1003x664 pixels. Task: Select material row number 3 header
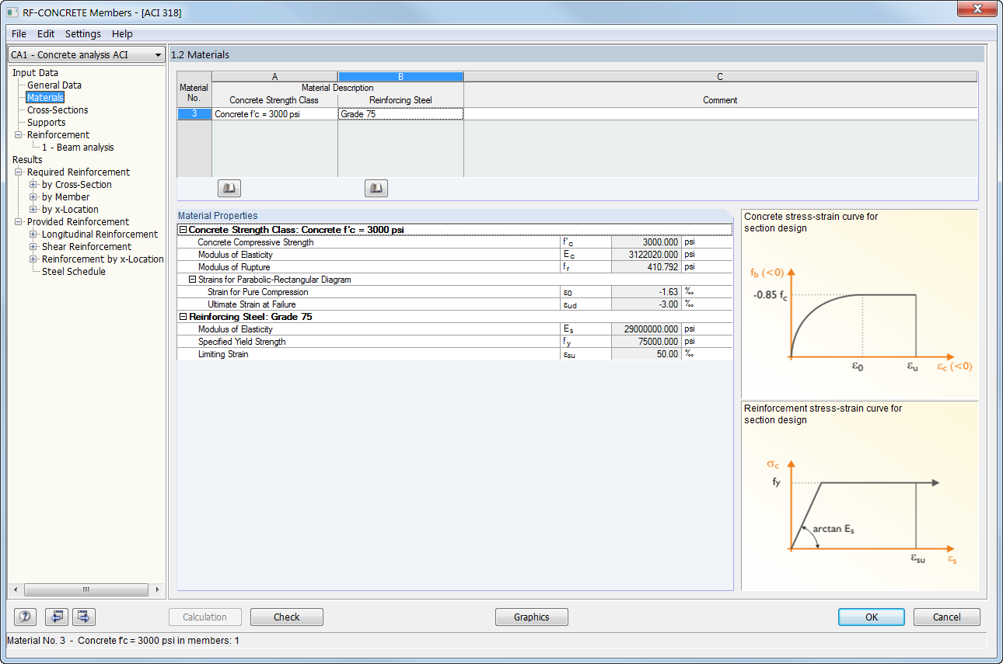pyautogui.click(x=194, y=114)
